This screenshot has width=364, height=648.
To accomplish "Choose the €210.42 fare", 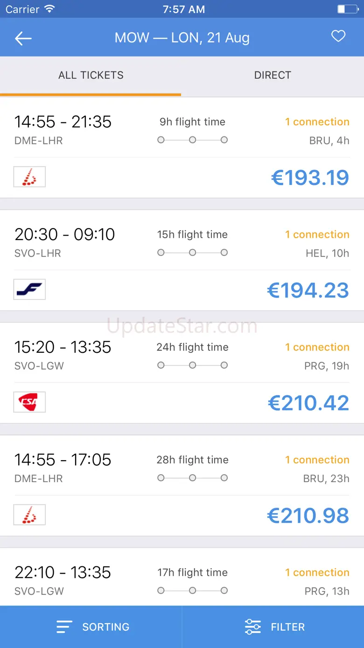I will [x=308, y=403].
